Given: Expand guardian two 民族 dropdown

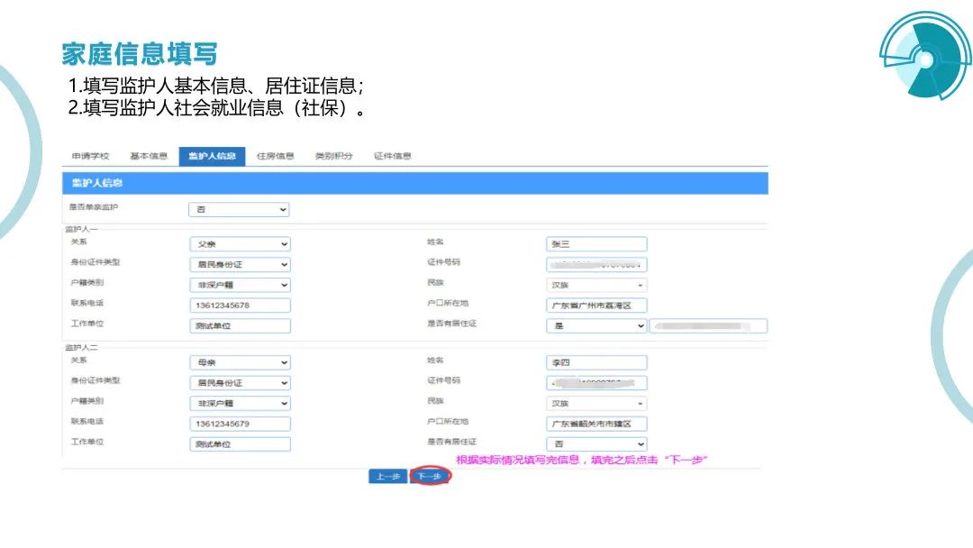Looking at the screenshot, I should click(x=596, y=404).
